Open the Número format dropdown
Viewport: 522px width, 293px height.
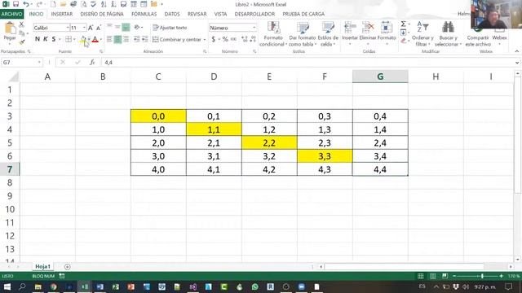[x=254, y=28]
